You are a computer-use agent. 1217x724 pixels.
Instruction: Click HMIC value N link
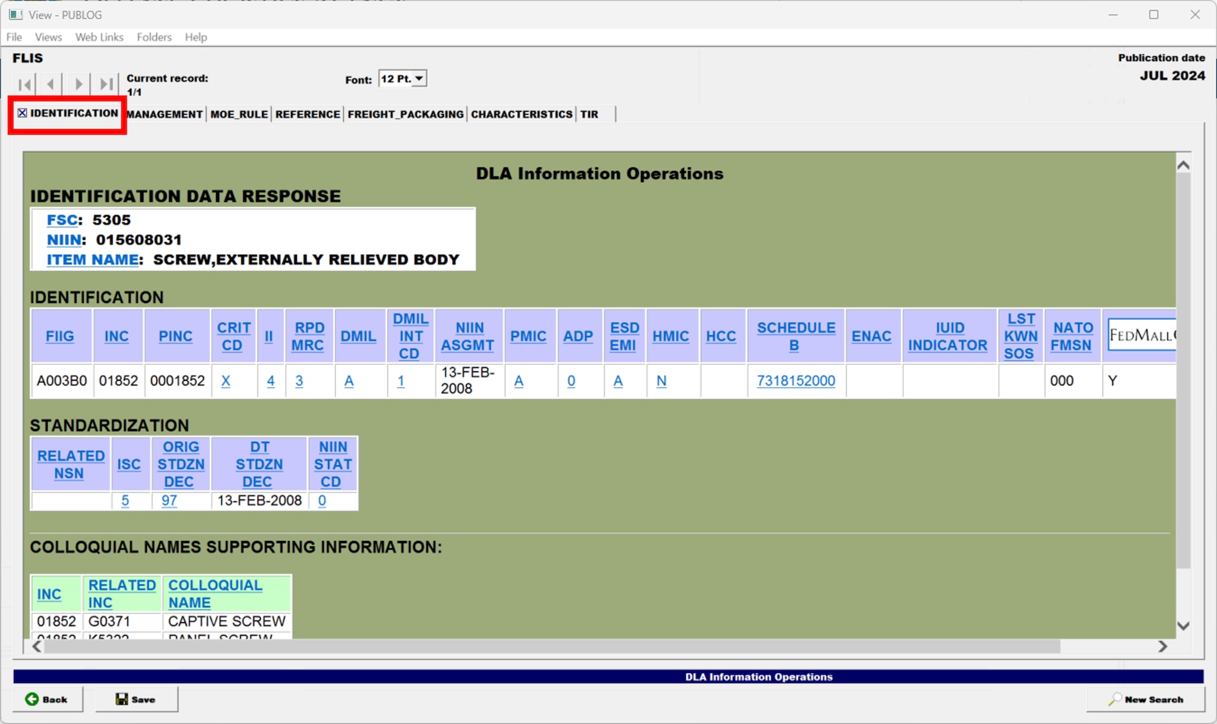point(661,381)
